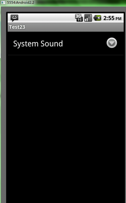Click the 2:55 clock in status bar

[109, 18]
